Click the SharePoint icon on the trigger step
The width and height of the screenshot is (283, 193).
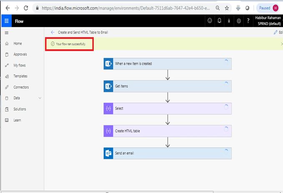point(108,63)
